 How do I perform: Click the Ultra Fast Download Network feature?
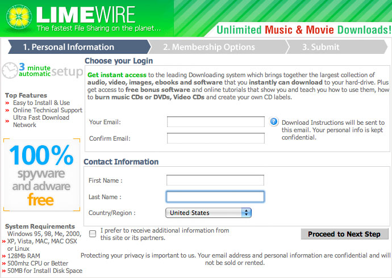pyautogui.click(x=41, y=121)
